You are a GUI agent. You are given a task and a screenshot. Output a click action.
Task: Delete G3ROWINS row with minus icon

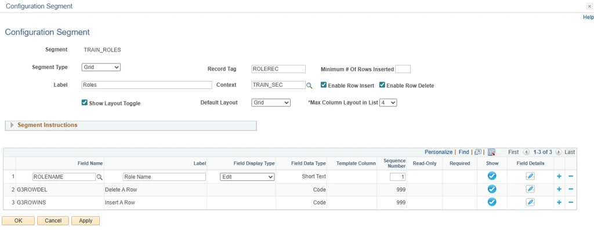point(571,202)
